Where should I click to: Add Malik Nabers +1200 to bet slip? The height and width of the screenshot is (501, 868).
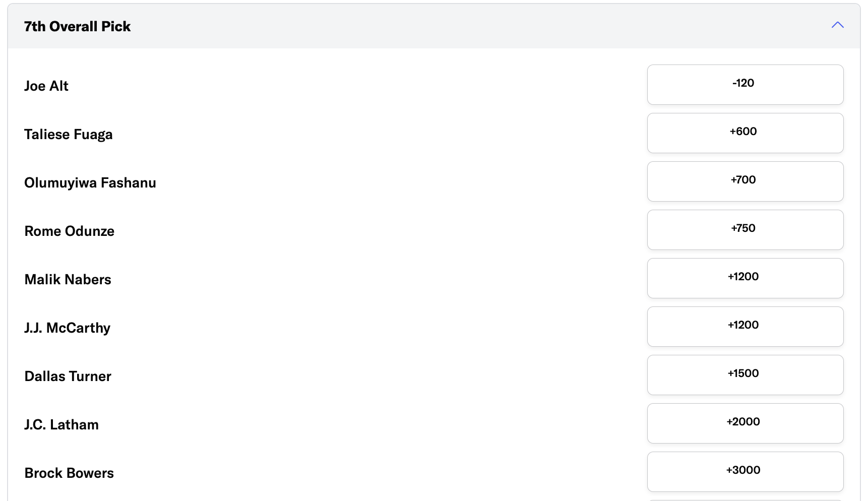point(745,278)
